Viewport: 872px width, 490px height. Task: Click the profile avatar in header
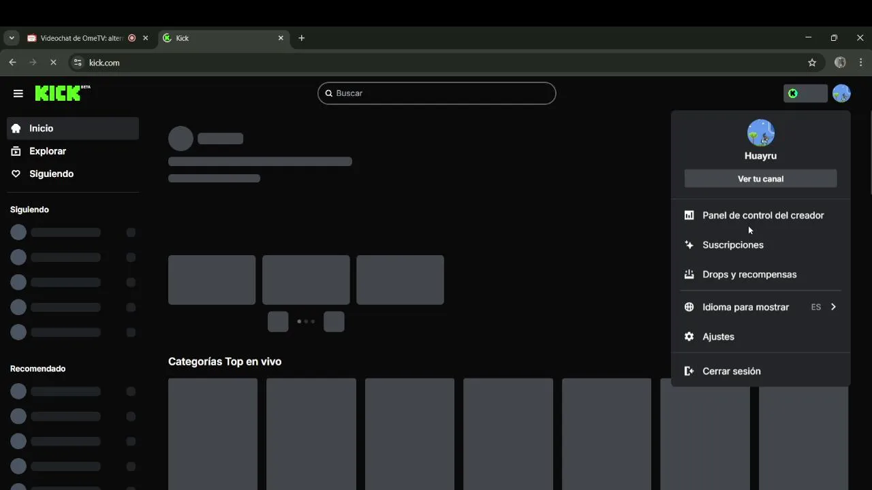coord(841,93)
